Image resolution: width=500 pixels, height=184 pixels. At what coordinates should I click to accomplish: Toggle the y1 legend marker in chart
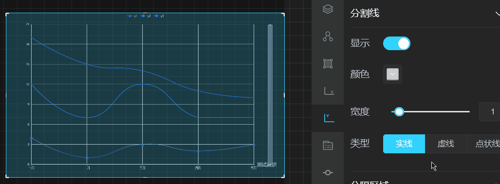(132, 16)
